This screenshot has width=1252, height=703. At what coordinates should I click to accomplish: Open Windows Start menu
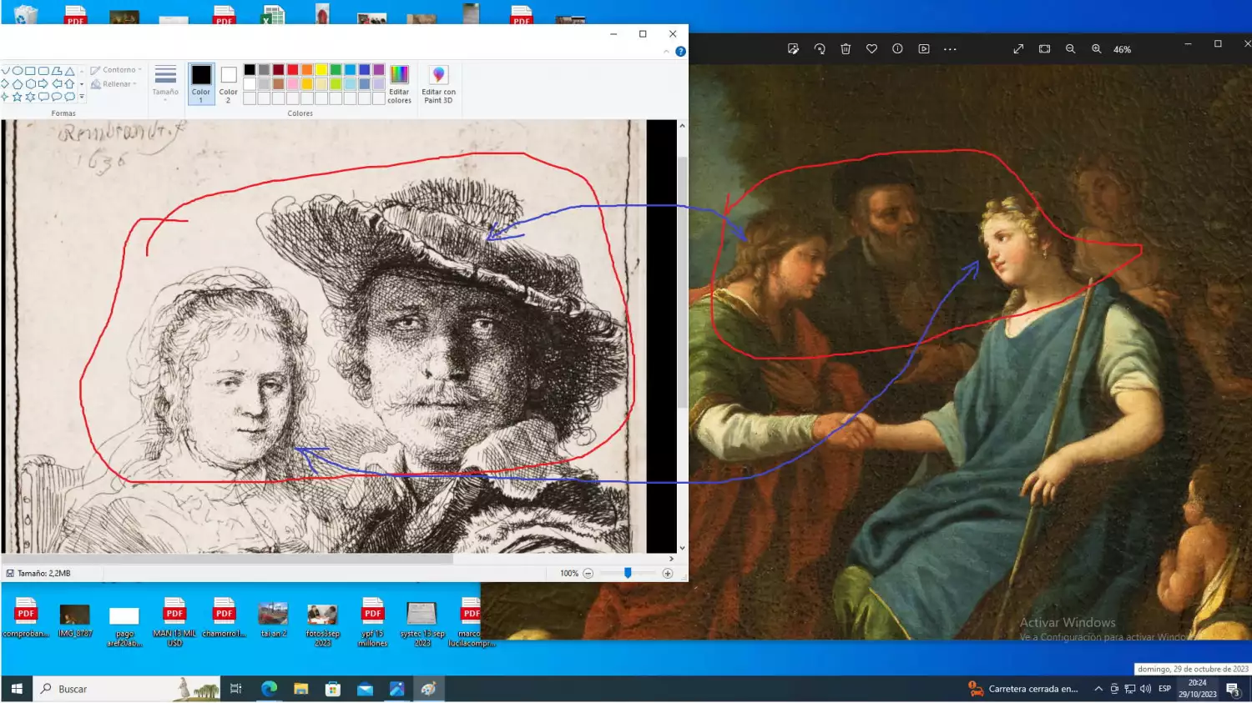point(16,689)
